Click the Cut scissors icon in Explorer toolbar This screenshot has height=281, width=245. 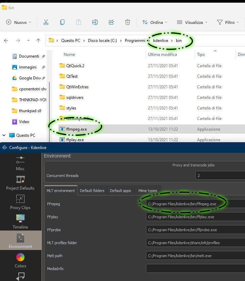tap(46, 22)
